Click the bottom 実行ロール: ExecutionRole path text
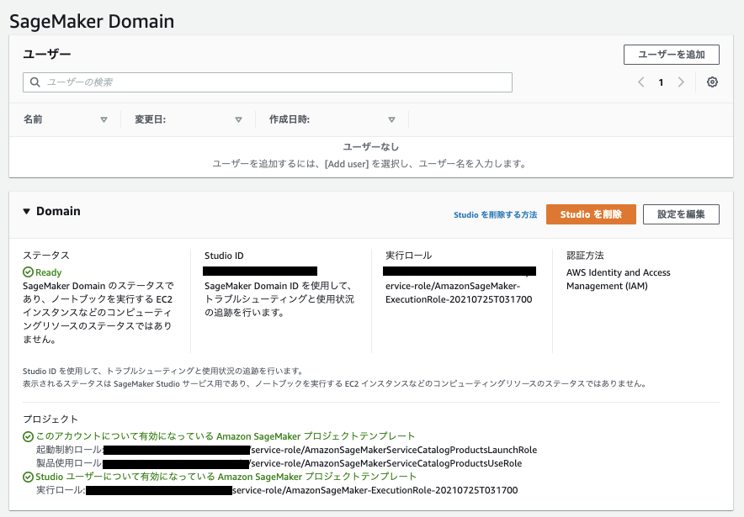The height and width of the screenshot is (517, 744). [375, 490]
